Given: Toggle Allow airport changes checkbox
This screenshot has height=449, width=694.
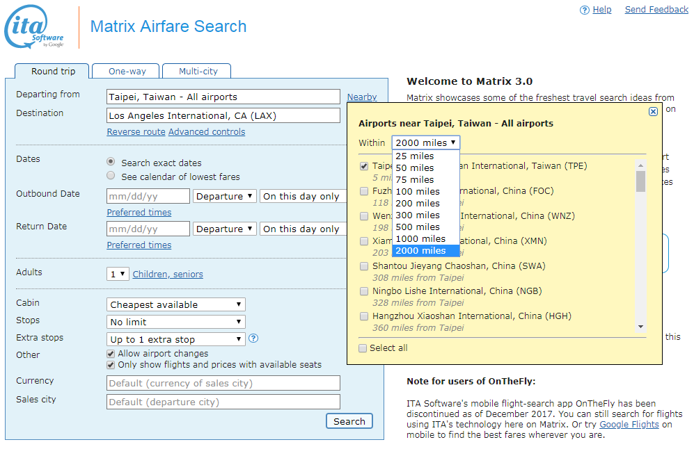Looking at the screenshot, I should point(111,354).
